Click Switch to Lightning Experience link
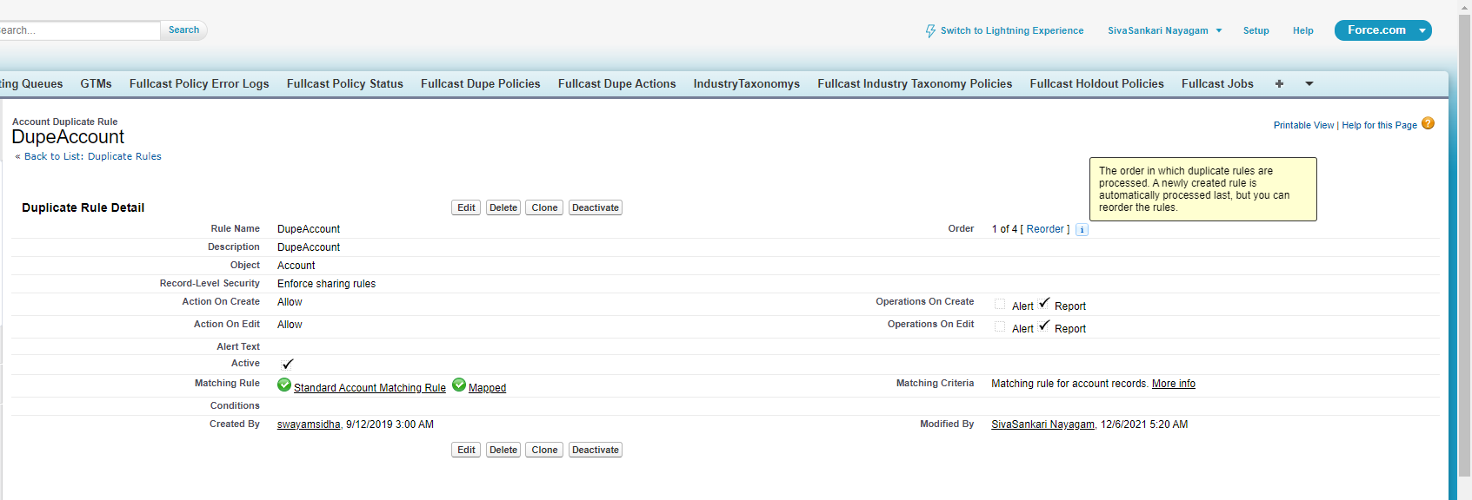 click(x=1012, y=30)
